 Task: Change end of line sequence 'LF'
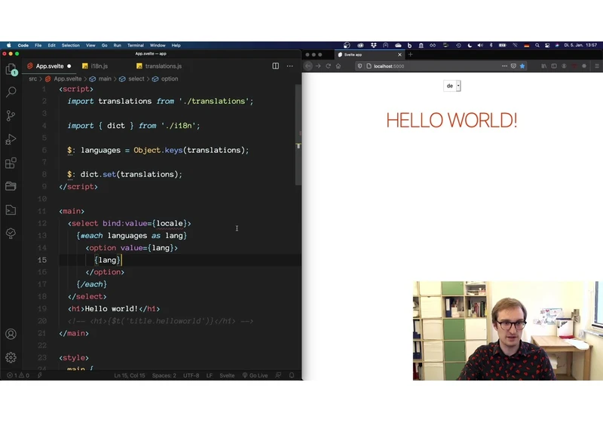(210, 375)
